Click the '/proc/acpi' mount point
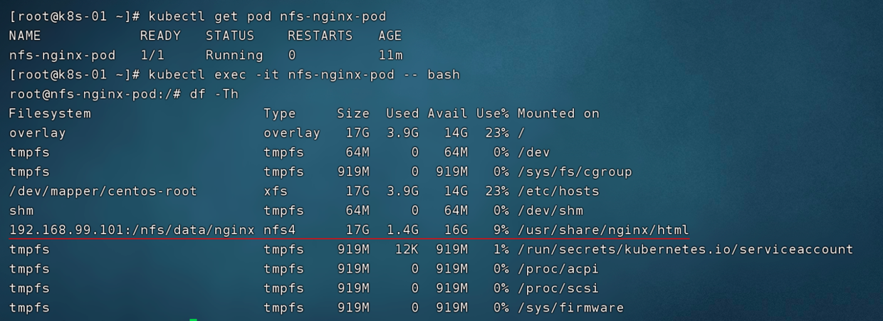The height and width of the screenshot is (321, 883). [x=558, y=269]
